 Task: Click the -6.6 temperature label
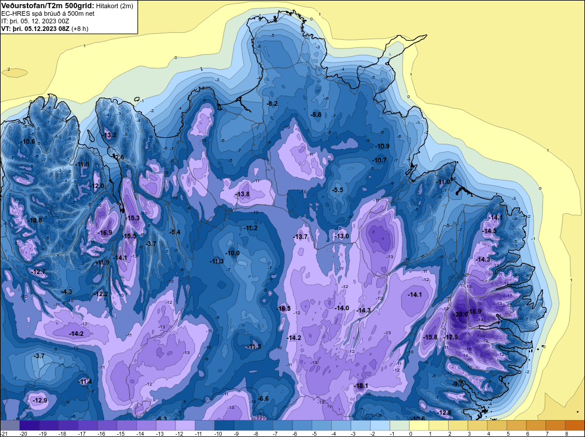tap(263, 398)
